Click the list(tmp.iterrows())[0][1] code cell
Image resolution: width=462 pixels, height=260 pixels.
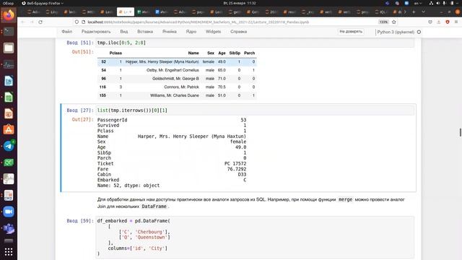tap(255, 110)
